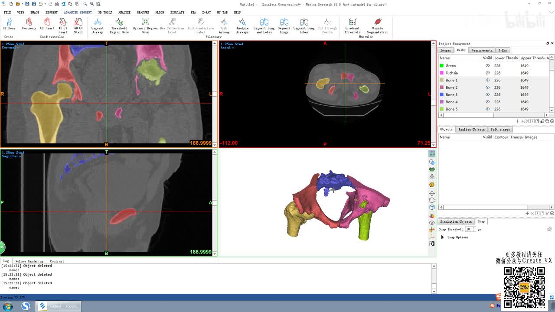Switch to the Measurements tab

tap(482, 50)
